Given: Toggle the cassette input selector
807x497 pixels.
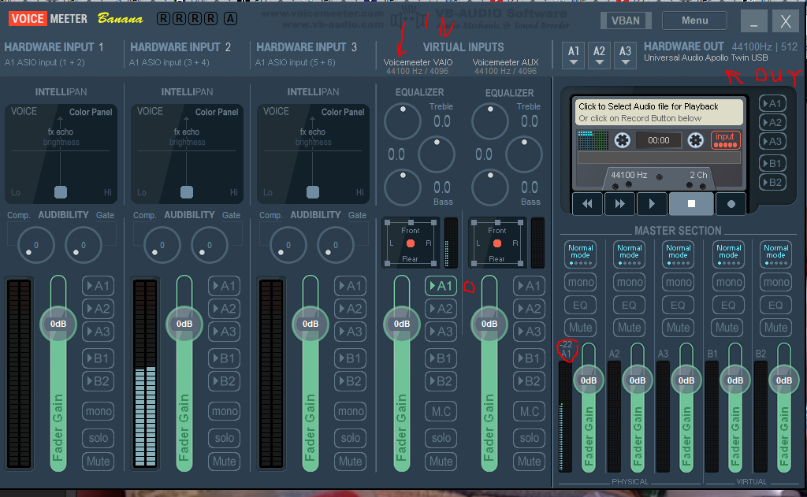Looking at the screenshot, I should (725, 139).
